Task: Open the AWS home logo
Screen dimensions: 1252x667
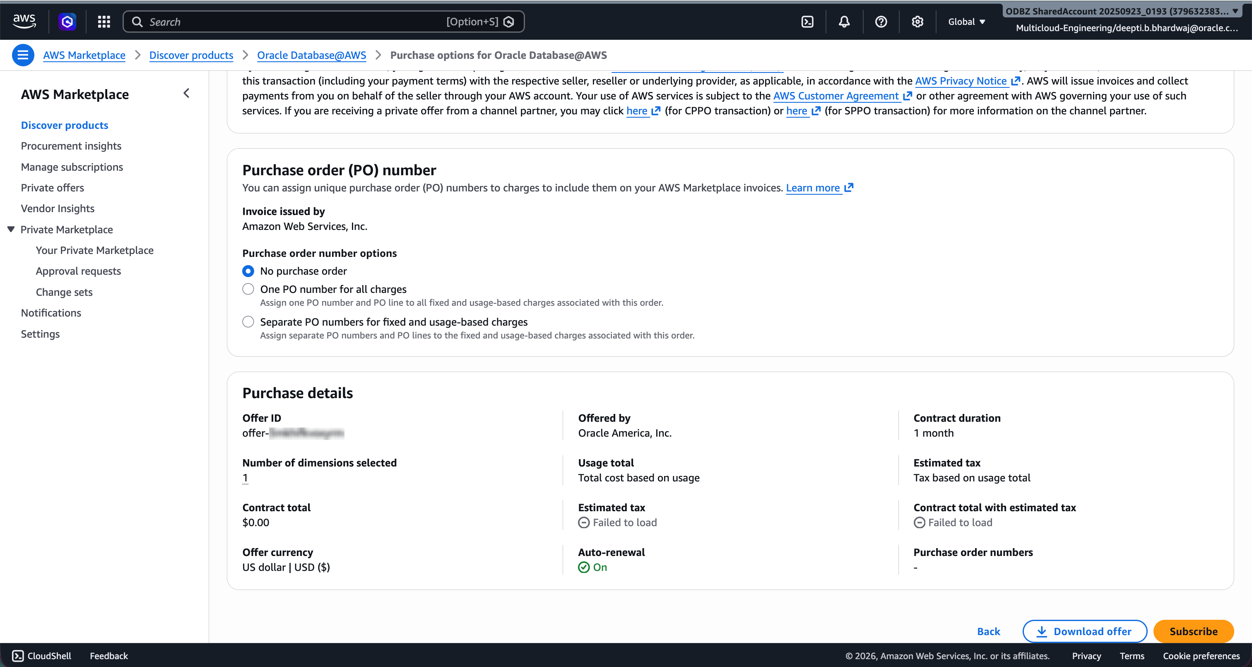Action: 24,22
